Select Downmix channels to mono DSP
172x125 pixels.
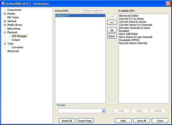tap(134, 28)
